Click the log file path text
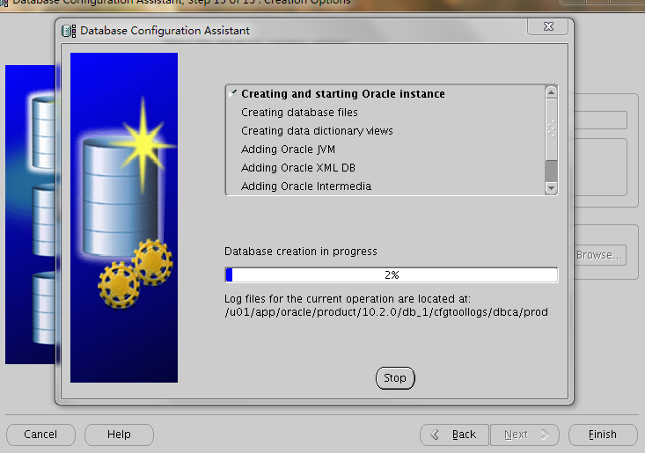The image size is (645, 453). 385,312
